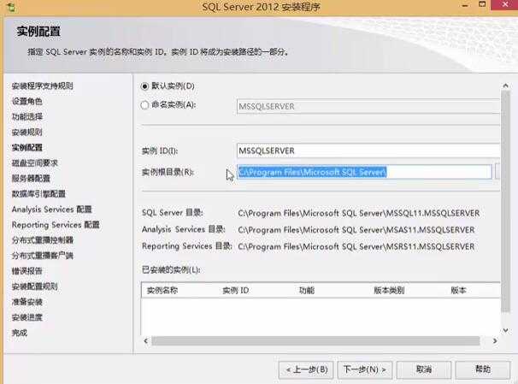Select Reporting Services 配置 step in sidebar
The height and width of the screenshot is (384, 518).
pyautogui.click(x=56, y=225)
